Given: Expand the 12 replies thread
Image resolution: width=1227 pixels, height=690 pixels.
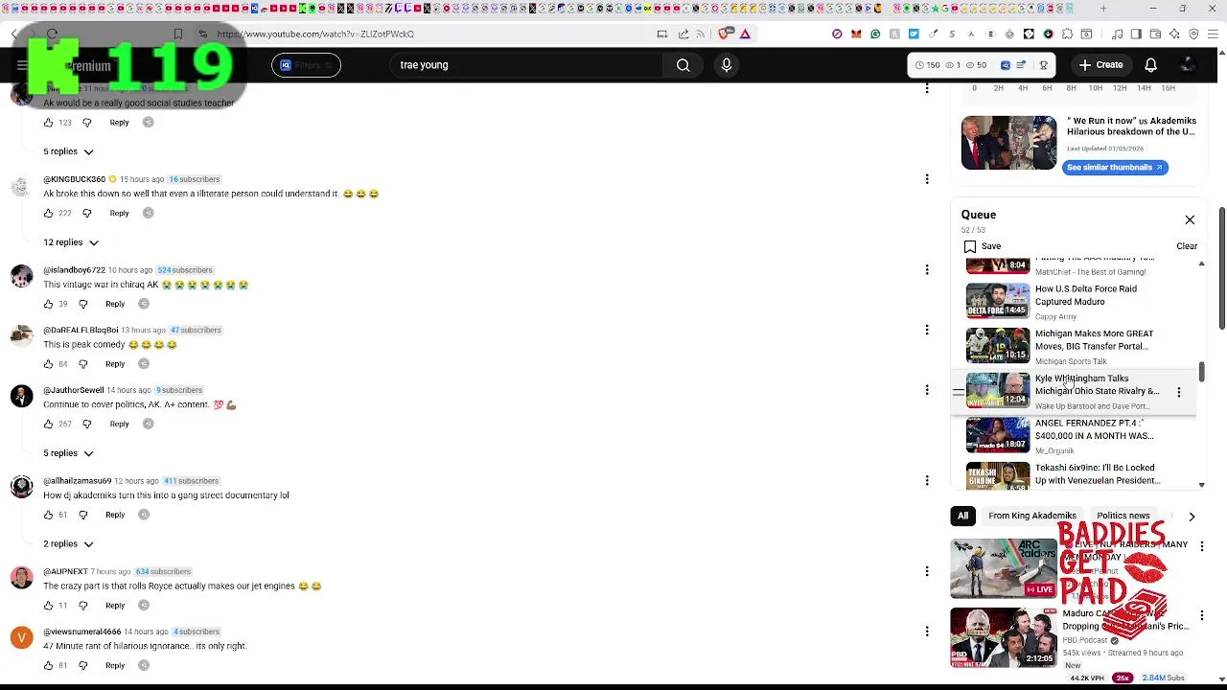Looking at the screenshot, I should (x=71, y=242).
